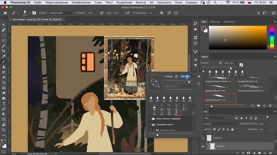Switch to the Образцы tab
Screen dimensions: 277x155
click(215, 22)
